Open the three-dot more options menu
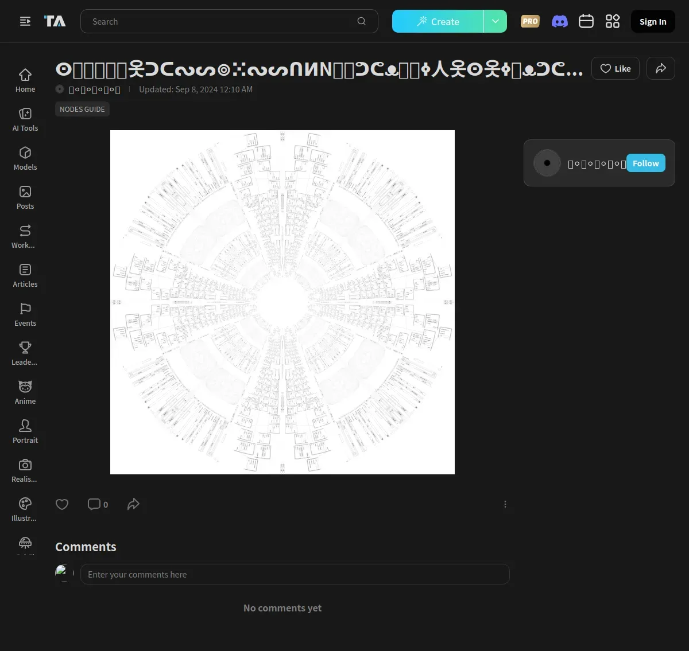This screenshot has height=651, width=689. [x=505, y=504]
